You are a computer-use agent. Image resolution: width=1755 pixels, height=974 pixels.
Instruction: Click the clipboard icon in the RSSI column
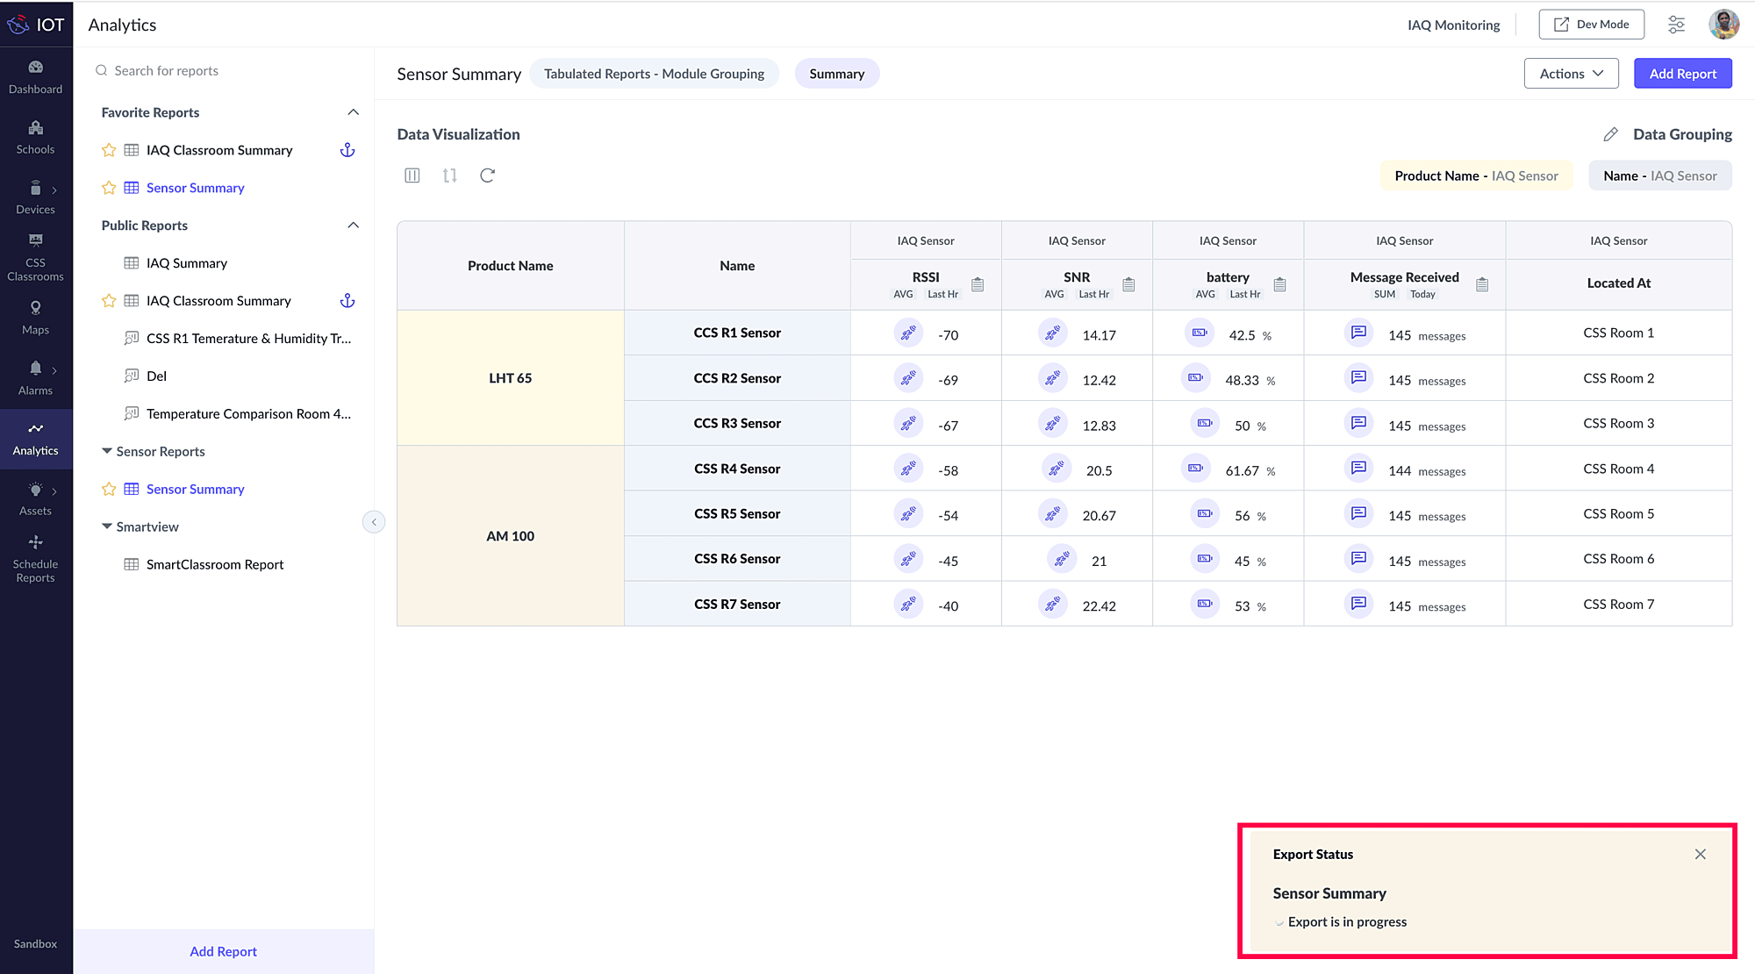coord(978,284)
